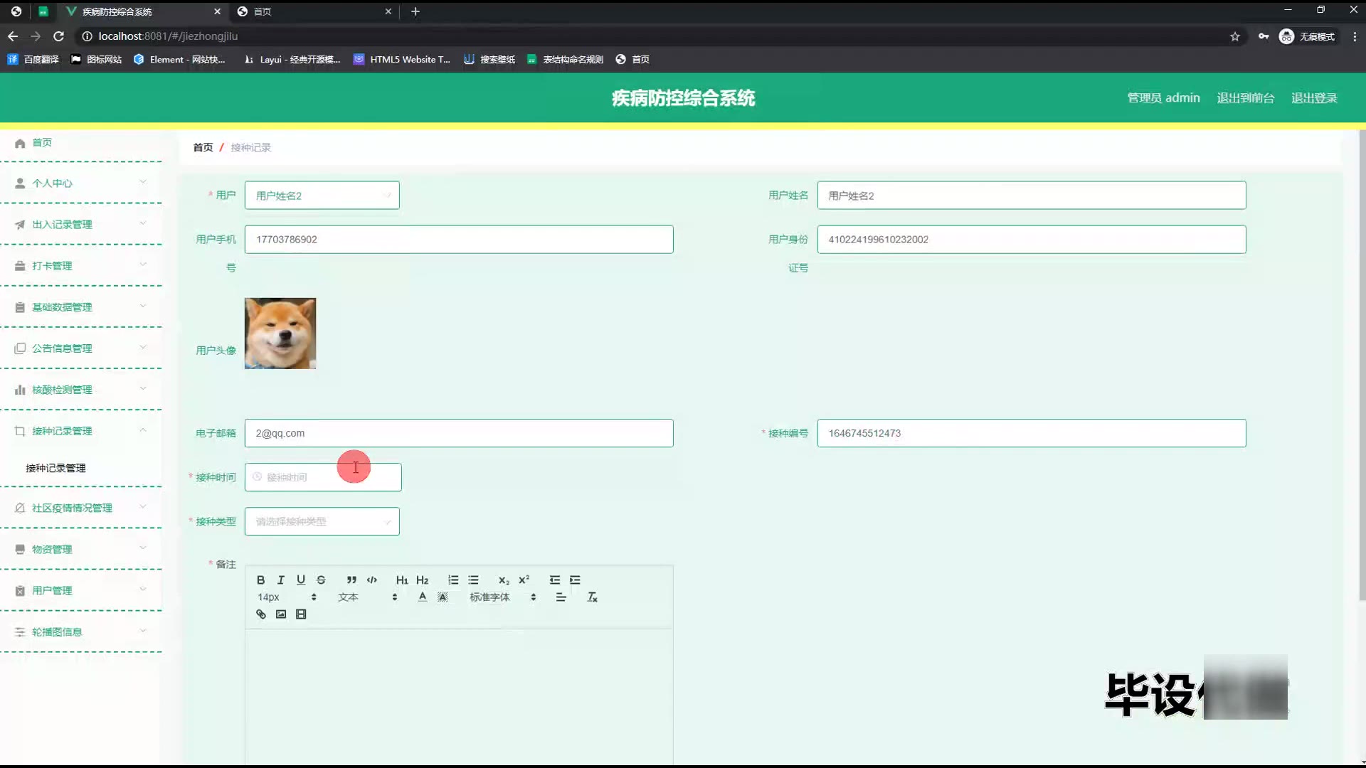
Task: Toggle underline formatting in the editor
Action: (x=301, y=580)
